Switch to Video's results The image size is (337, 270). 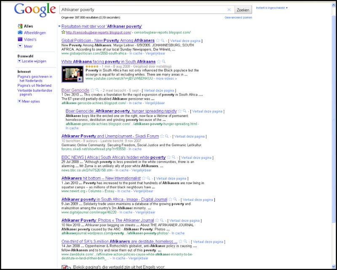click(x=30, y=39)
